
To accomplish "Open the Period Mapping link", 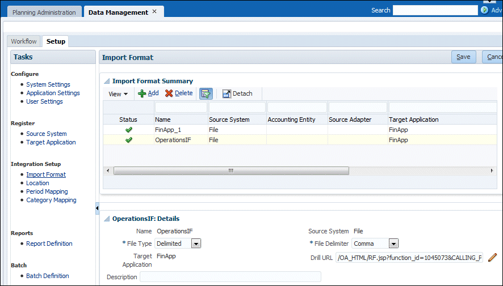I will 47,191.
